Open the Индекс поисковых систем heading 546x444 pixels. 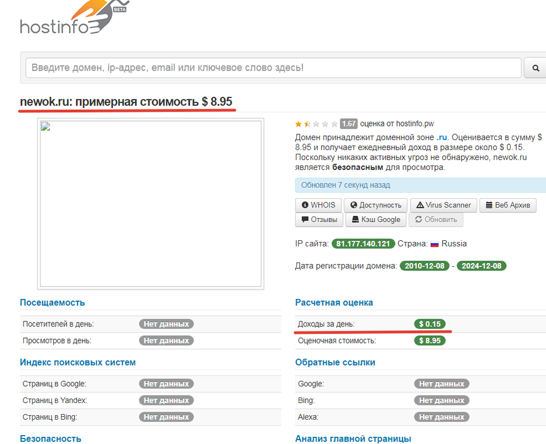[78, 362]
